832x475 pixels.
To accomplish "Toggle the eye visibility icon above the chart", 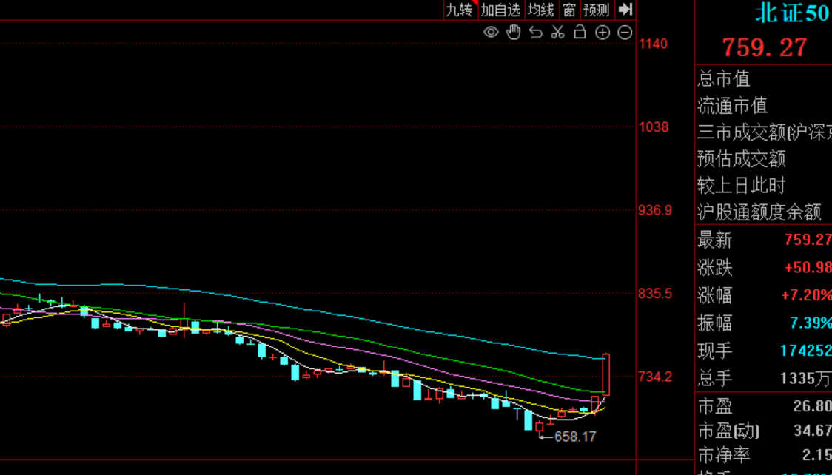I will [x=491, y=33].
